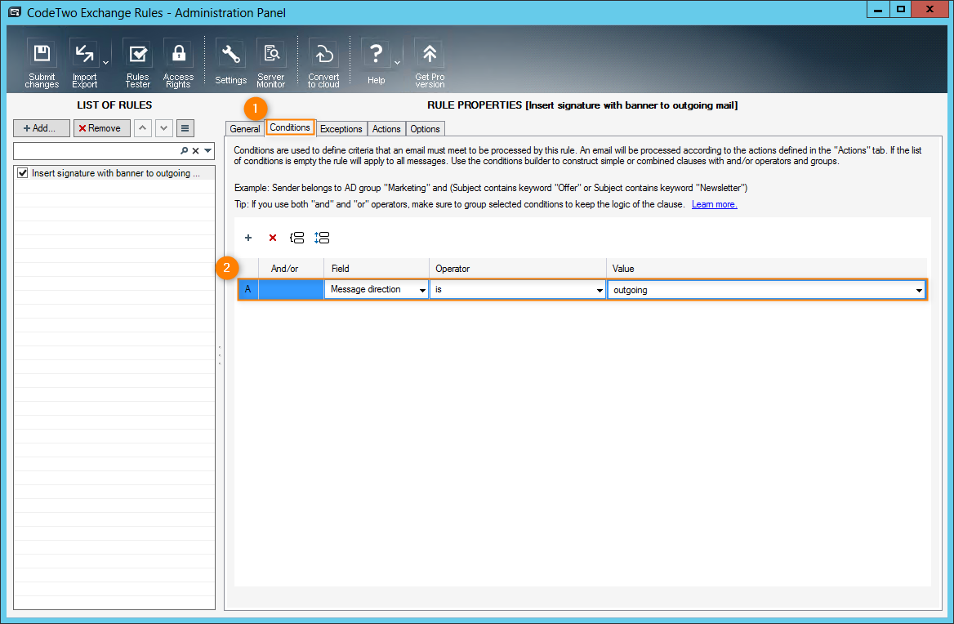Select Insert signature with banner rule

coord(114,173)
